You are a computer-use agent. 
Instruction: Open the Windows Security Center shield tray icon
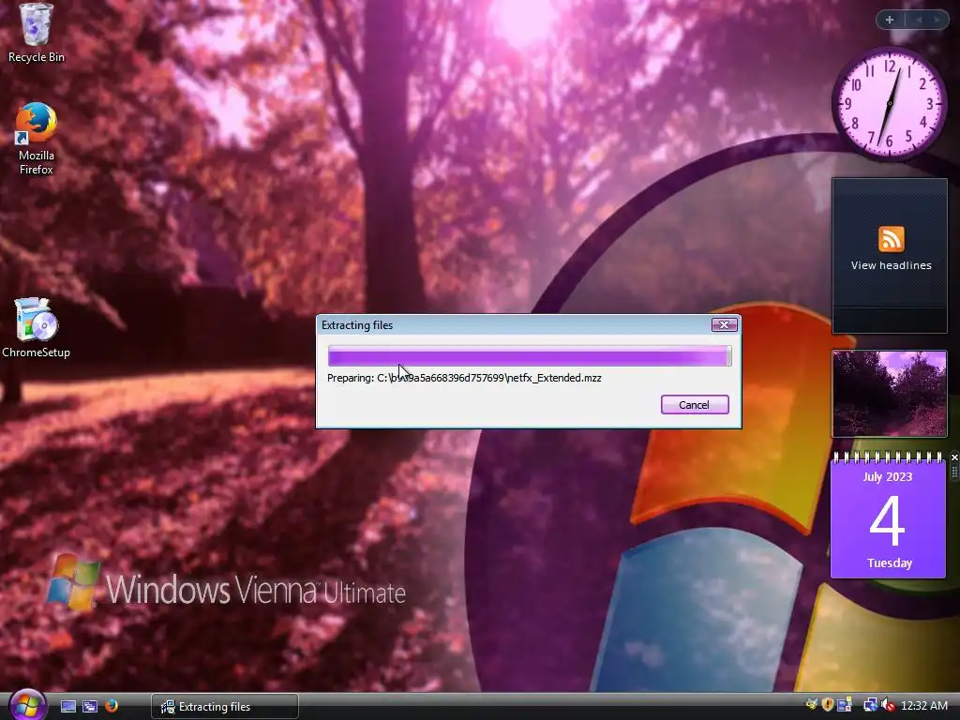pos(828,705)
